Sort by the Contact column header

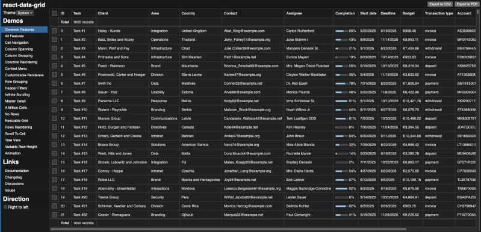coord(253,13)
